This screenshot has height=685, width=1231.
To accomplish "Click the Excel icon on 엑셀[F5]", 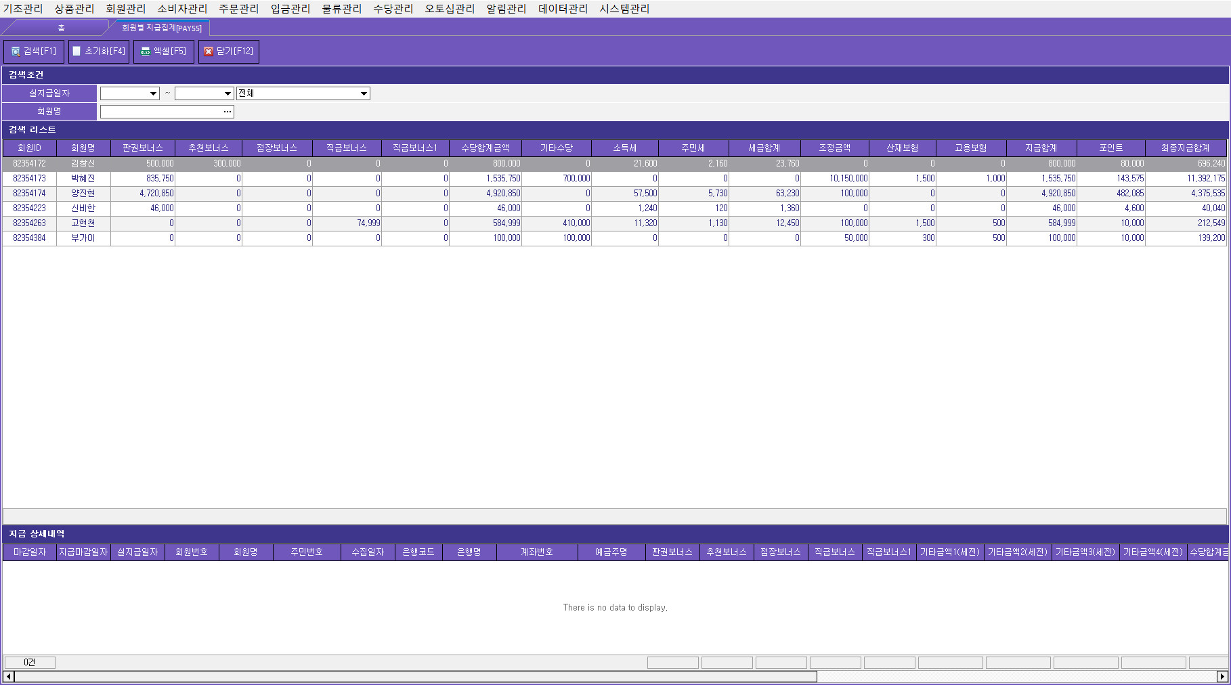I will click(x=146, y=51).
